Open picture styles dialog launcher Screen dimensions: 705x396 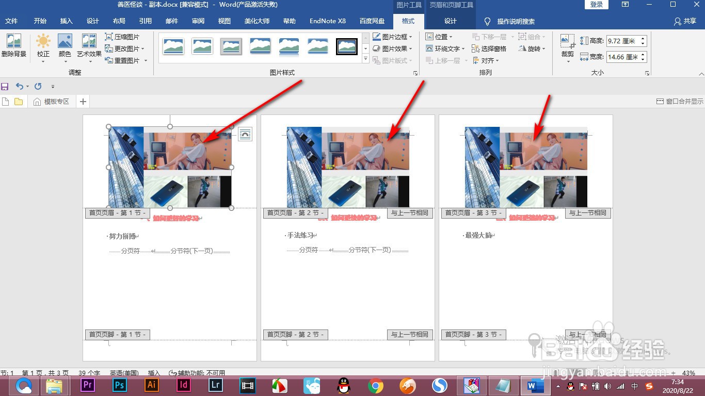point(415,73)
